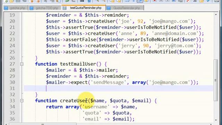Click $mailer variable on line 28
The image size is (222, 125).
(x=56, y=70)
